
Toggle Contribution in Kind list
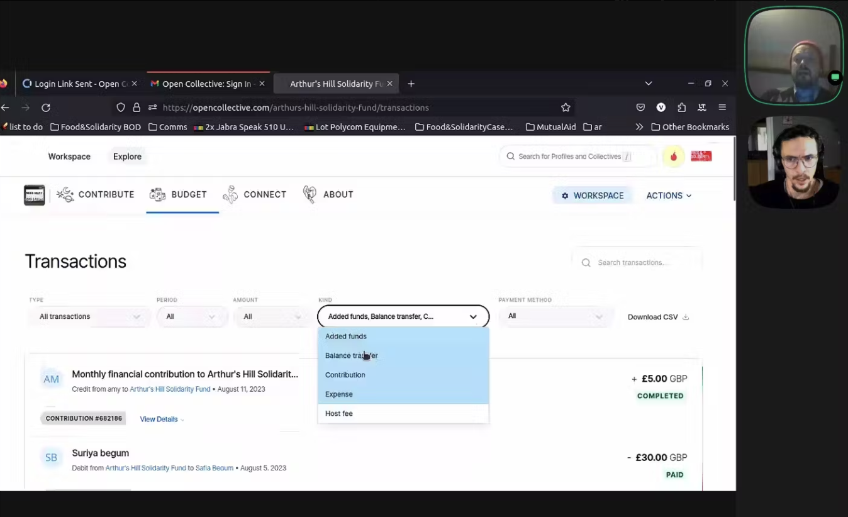click(x=403, y=375)
